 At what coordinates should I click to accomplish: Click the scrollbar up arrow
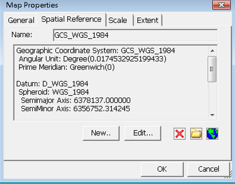click(212, 51)
